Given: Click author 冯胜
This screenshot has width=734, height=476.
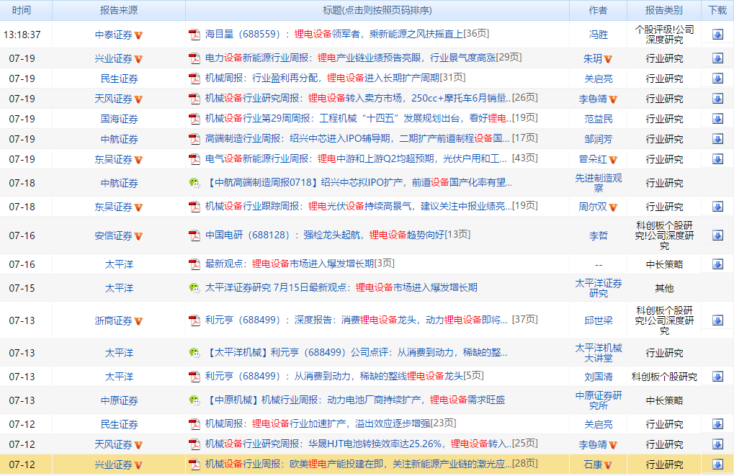Looking at the screenshot, I should (x=599, y=35).
